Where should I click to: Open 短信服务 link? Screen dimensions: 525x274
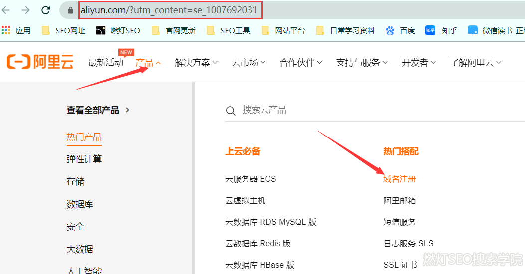click(x=399, y=222)
